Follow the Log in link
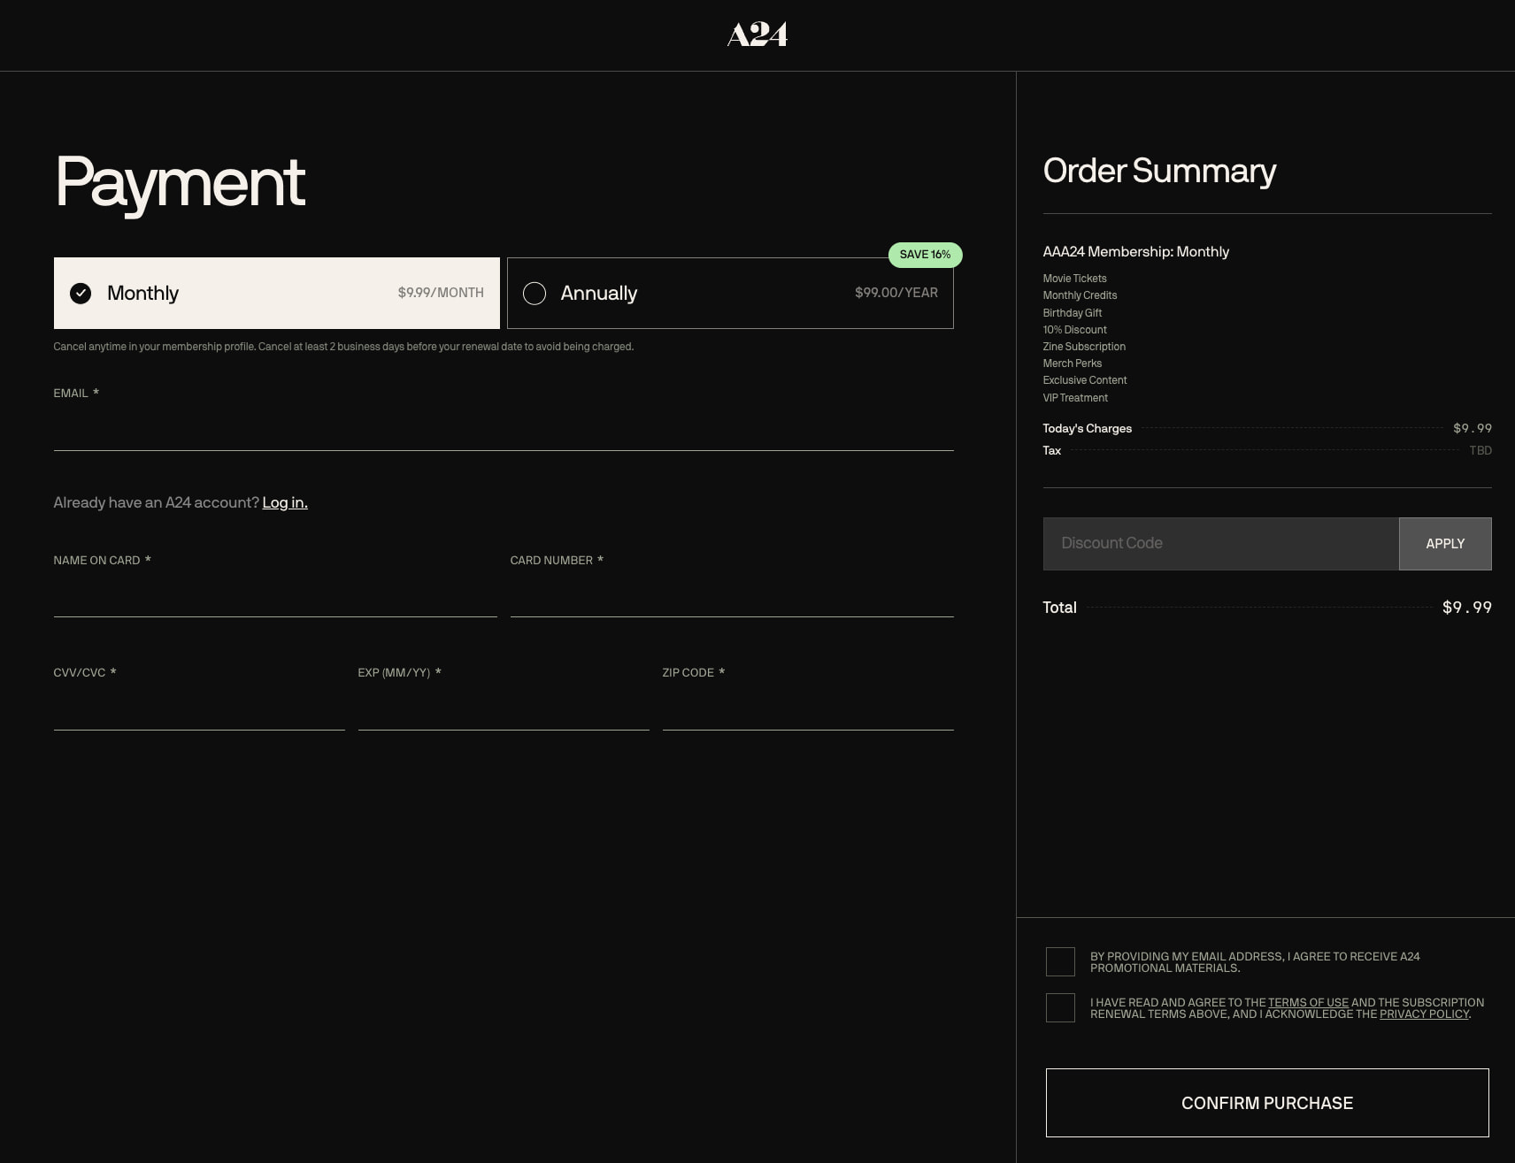Viewport: 1515px width, 1163px height. 285,502
